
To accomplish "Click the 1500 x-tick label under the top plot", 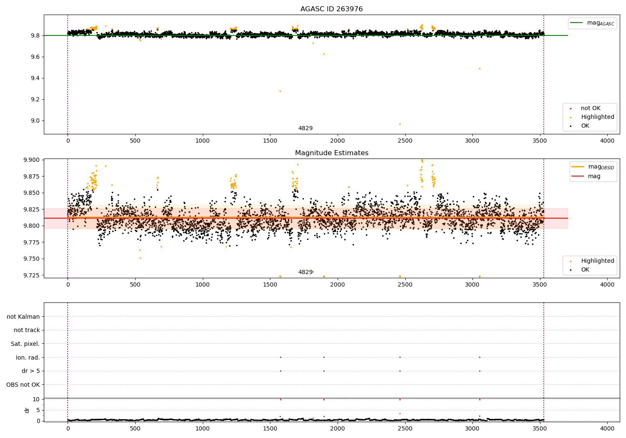I will 270,141.
